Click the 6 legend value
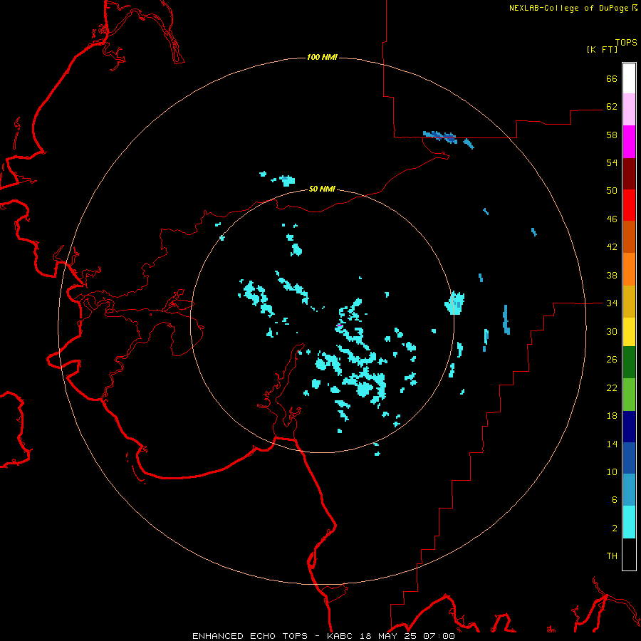 (615, 500)
